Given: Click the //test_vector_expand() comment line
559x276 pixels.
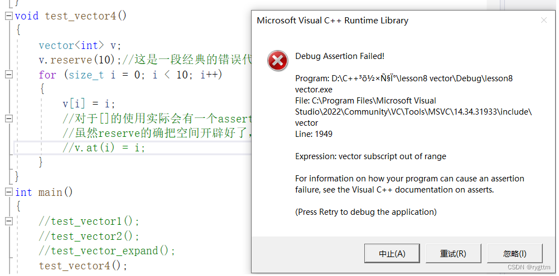Looking at the screenshot, I should tap(107, 251).
